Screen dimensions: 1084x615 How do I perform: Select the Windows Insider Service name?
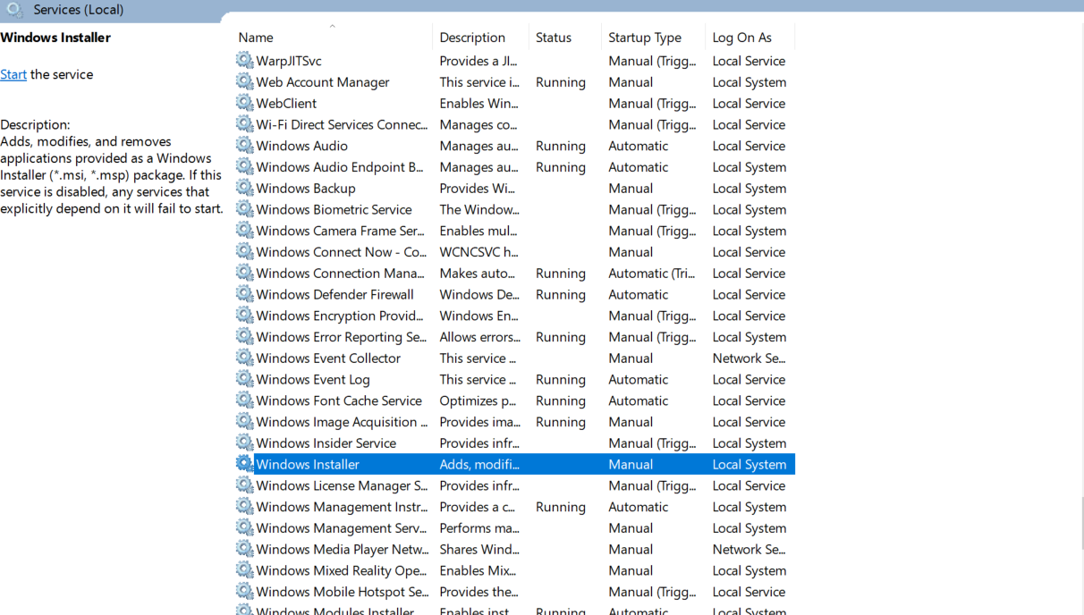[326, 443]
